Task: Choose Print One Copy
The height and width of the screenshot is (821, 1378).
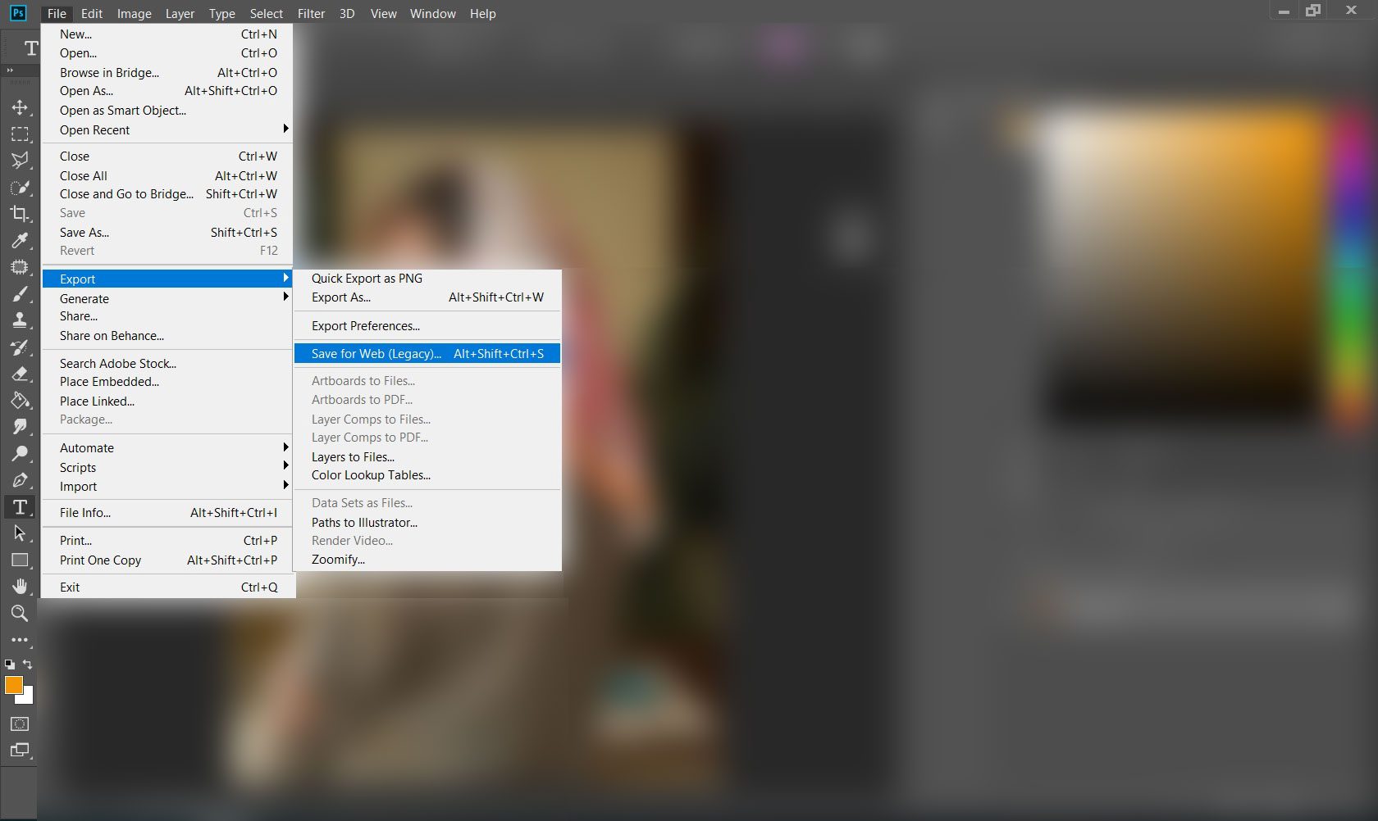Action: (167, 560)
